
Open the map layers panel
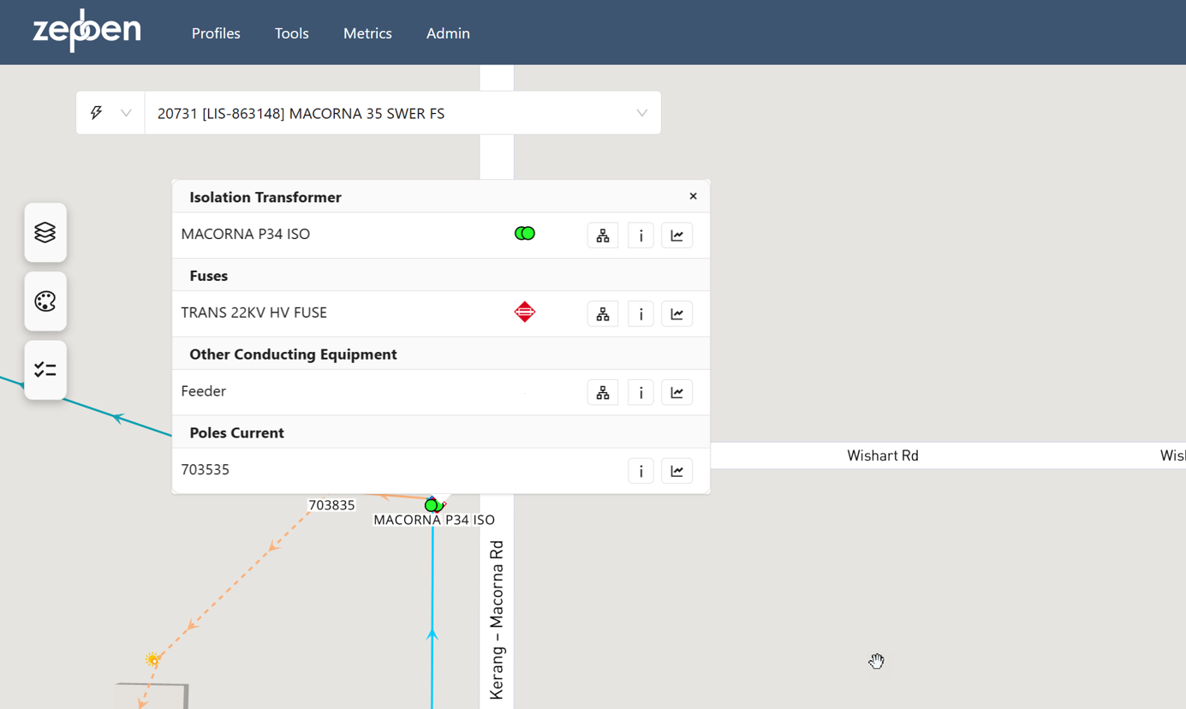pos(45,232)
